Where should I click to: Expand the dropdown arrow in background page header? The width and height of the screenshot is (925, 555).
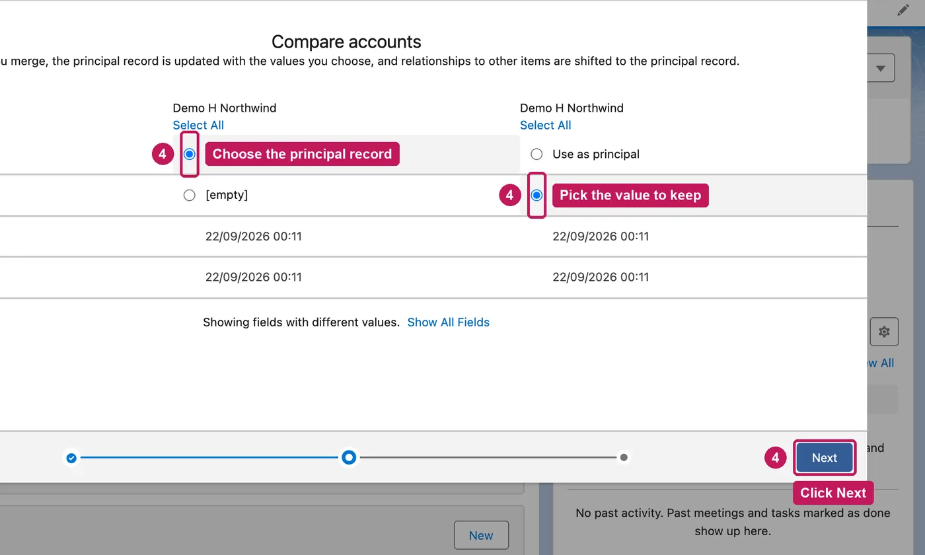881,69
